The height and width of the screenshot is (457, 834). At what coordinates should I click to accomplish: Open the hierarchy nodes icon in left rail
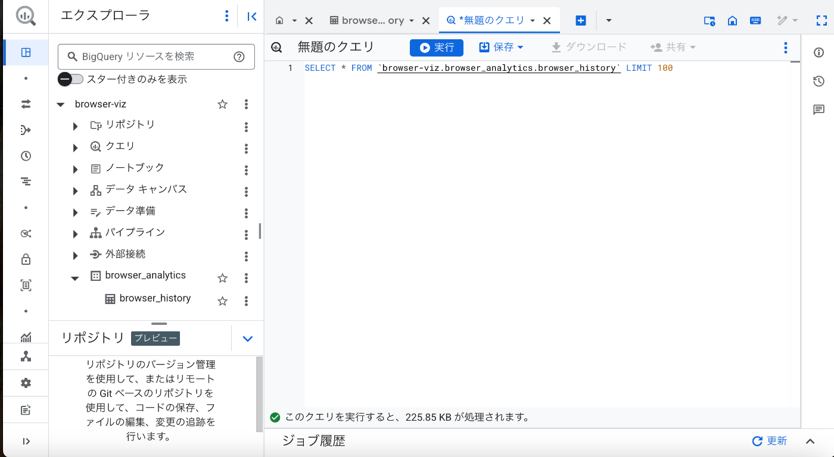26,356
